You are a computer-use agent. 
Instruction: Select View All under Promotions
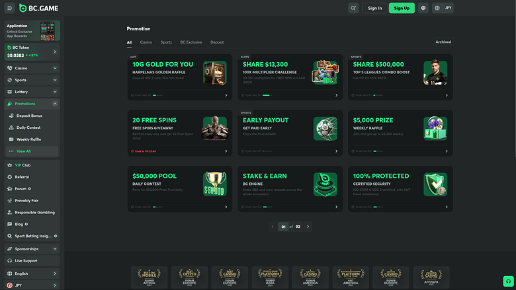[32, 151]
